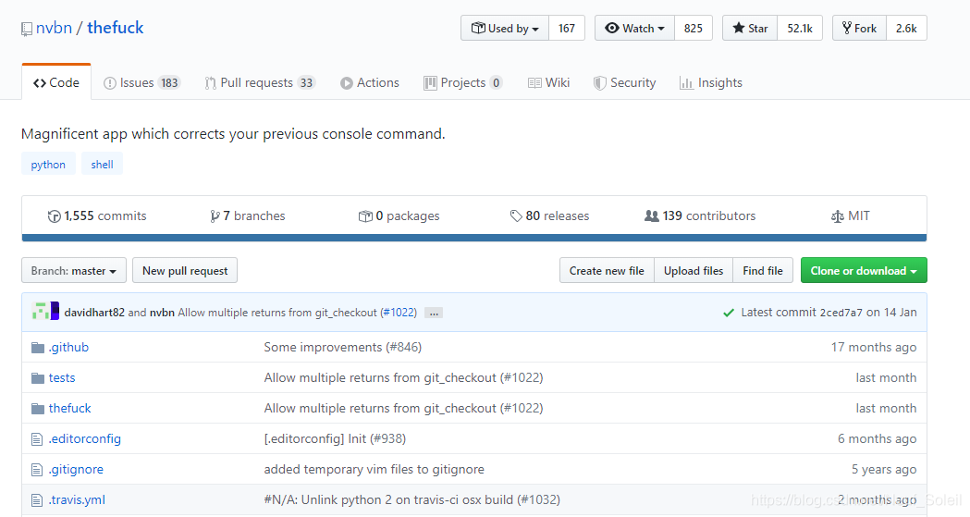
Task: Click Create new file button
Action: tap(607, 270)
